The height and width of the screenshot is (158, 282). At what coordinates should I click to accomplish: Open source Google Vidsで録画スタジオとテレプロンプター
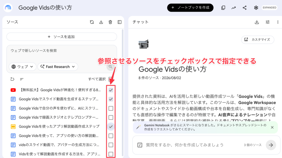click(x=59, y=118)
